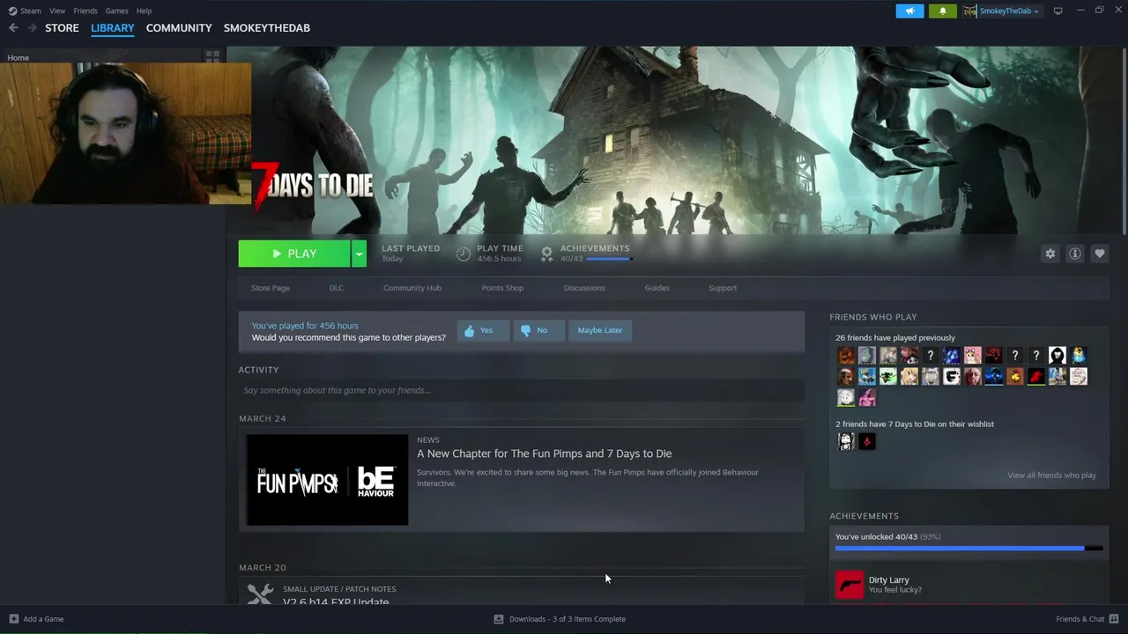Show game info icon
The image size is (1128, 634).
tap(1074, 254)
